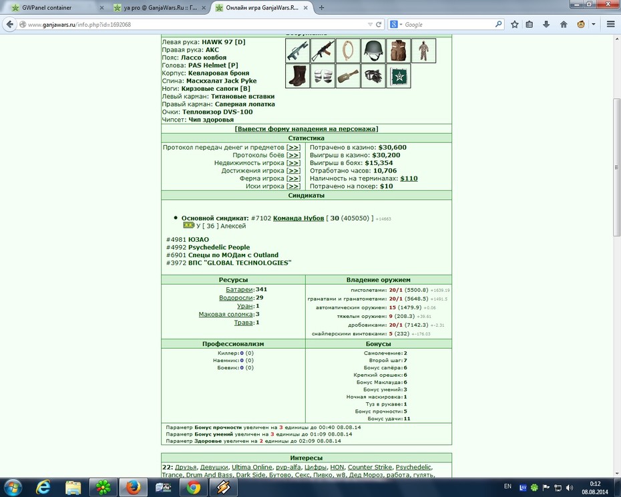Click the DVS-100 thermal goggles icon

pyautogui.click(x=373, y=75)
